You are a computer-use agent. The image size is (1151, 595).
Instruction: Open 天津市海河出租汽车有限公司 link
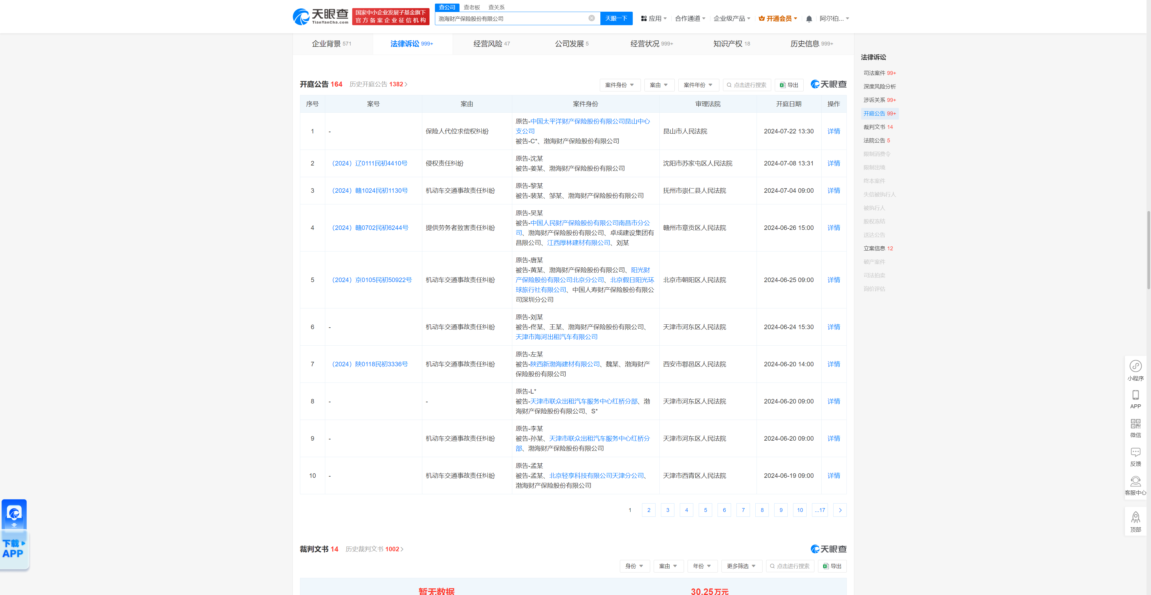556,337
